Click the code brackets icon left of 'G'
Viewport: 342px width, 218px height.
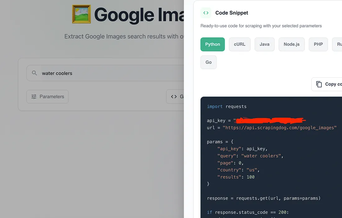coord(174,97)
